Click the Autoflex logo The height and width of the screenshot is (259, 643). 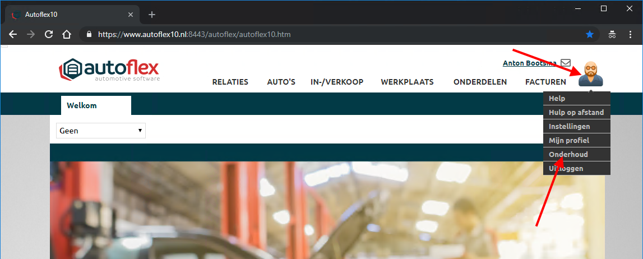tap(109, 70)
